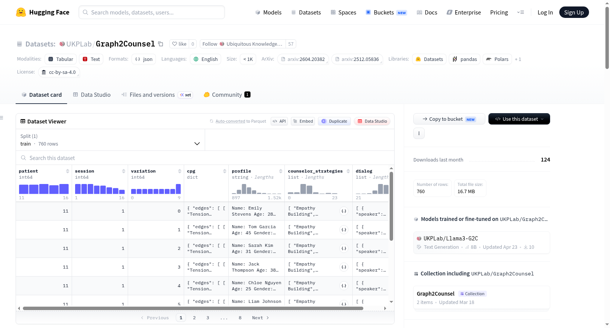Focus the Search this dataset field
This screenshot has width=610, height=328.
(x=205, y=158)
